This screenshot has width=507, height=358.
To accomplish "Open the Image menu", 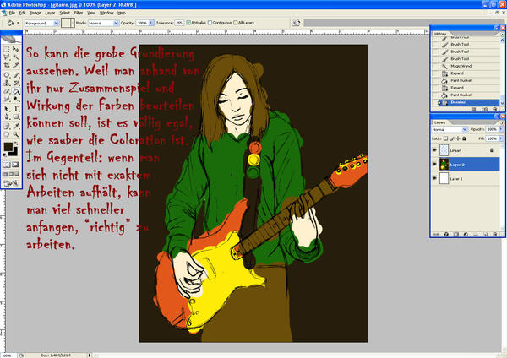I will coord(35,13).
